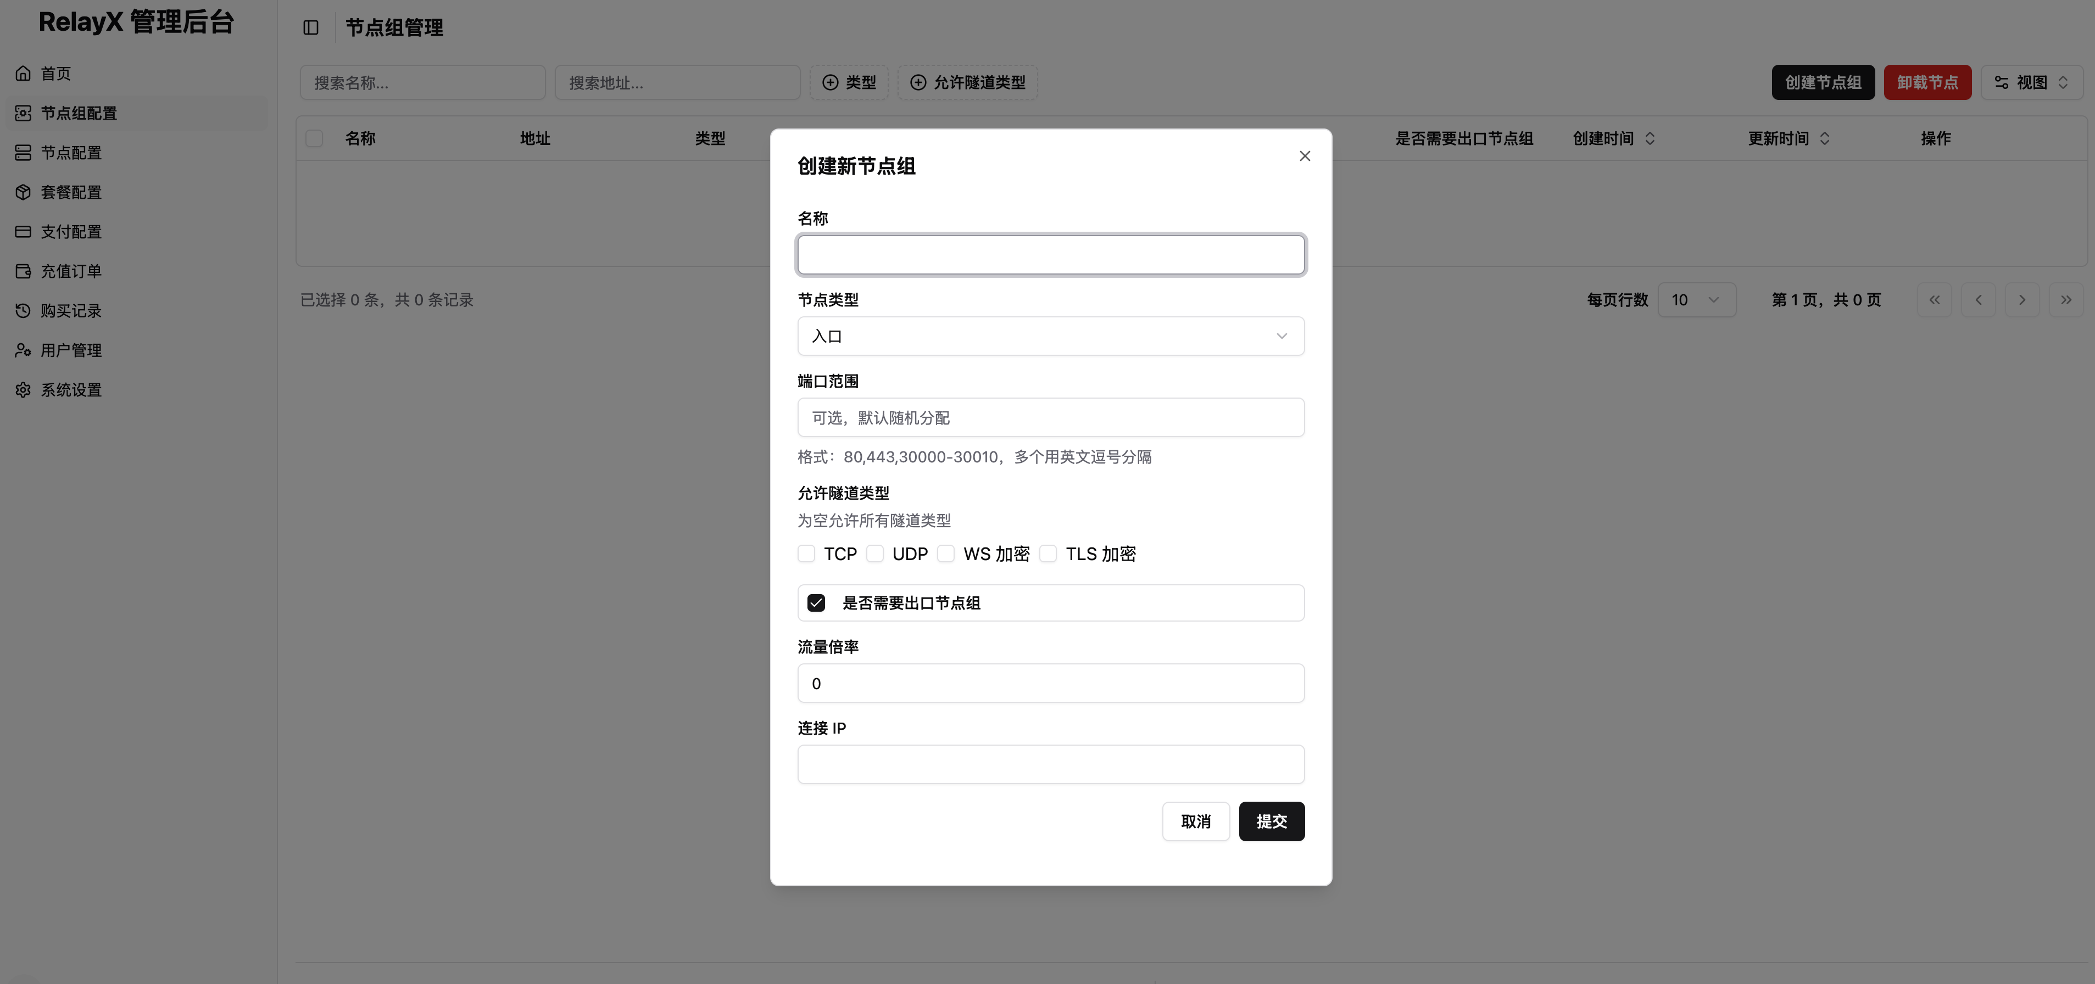Toggle the sidebar collapse icon

click(x=311, y=27)
